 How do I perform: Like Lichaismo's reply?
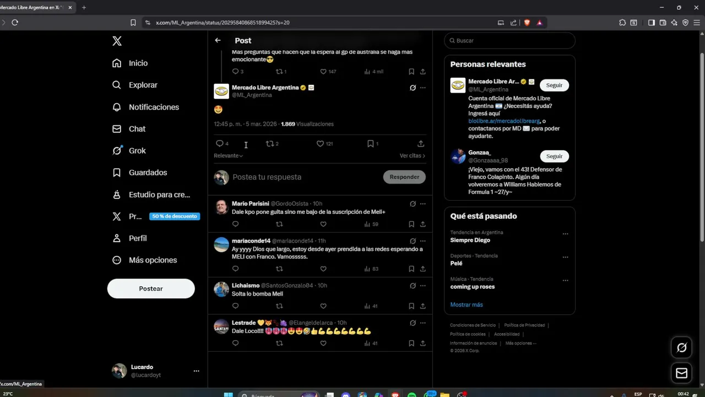pos(323,306)
